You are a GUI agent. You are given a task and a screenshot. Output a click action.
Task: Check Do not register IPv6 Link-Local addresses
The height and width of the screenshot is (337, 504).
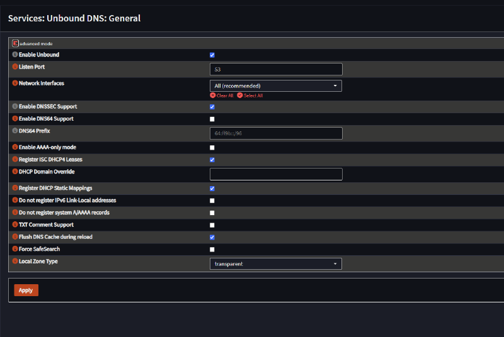click(x=212, y=201)
